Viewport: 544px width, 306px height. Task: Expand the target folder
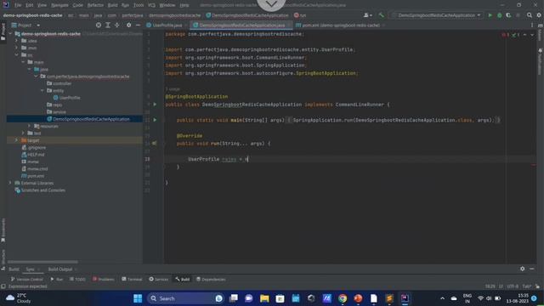16,140
